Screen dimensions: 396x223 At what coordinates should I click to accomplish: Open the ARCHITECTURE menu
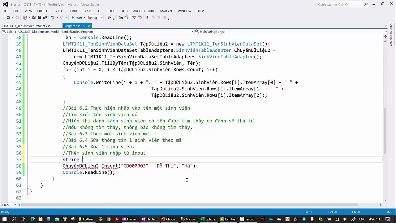144,11
